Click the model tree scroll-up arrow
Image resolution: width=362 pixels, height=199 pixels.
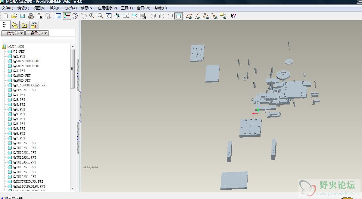click(72, 46)
